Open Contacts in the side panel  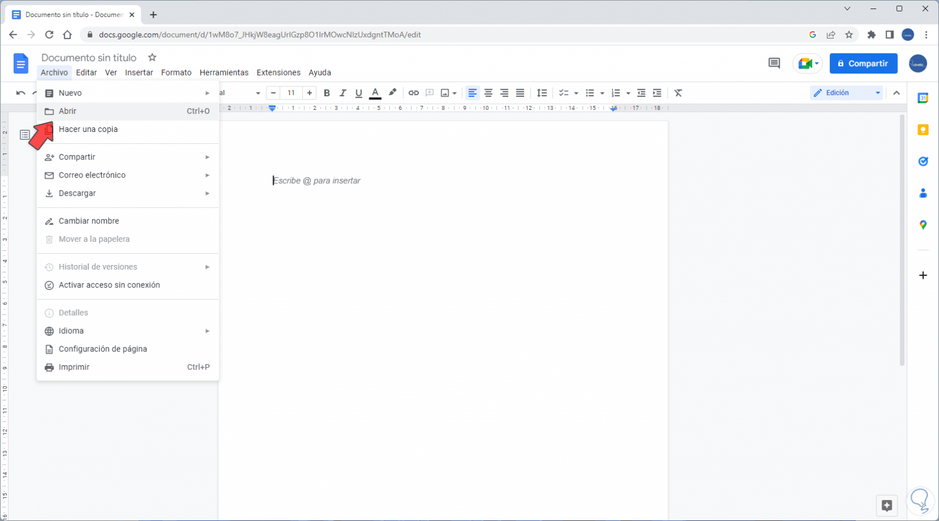[923, 193]
